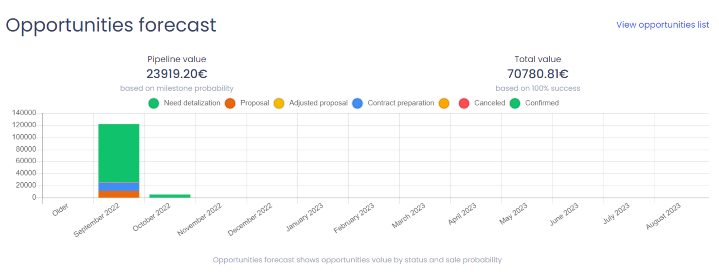
Task: Click the Adjusted proposal legend label
Action: 318,103
